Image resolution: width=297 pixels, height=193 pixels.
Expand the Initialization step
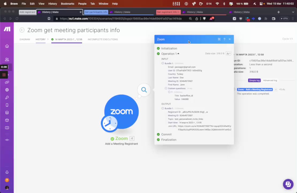click(x=169, y=49)
